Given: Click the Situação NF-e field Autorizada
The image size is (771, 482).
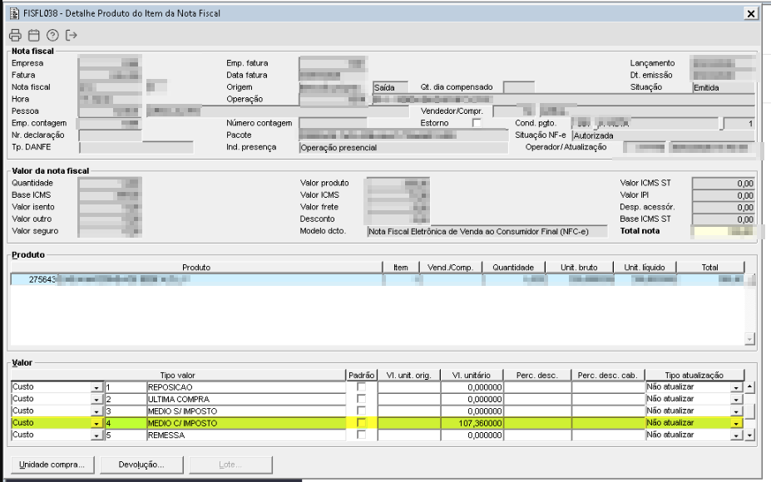Looking at the screenshot, I should [x=663, y=135].
